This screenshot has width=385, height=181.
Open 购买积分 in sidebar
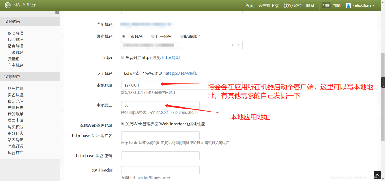point(16,127)
